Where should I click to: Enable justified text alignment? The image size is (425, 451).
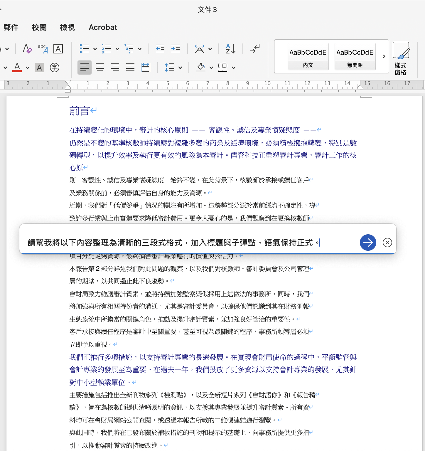[130, 68]
